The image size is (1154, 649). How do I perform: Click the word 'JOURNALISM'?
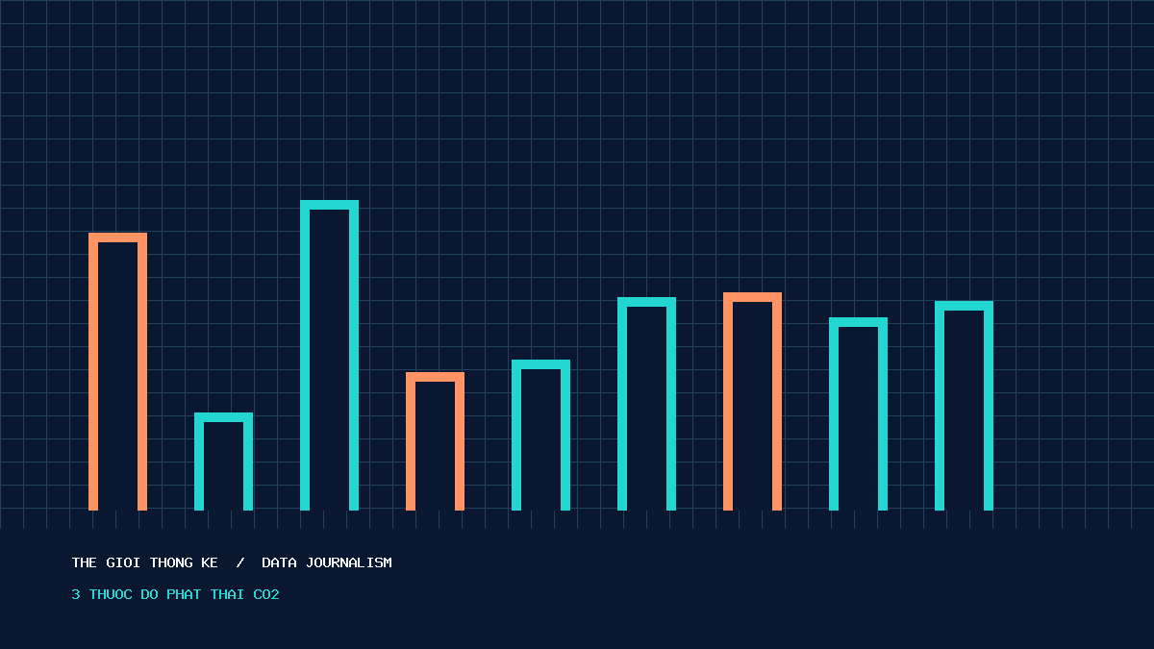(349, 562)
